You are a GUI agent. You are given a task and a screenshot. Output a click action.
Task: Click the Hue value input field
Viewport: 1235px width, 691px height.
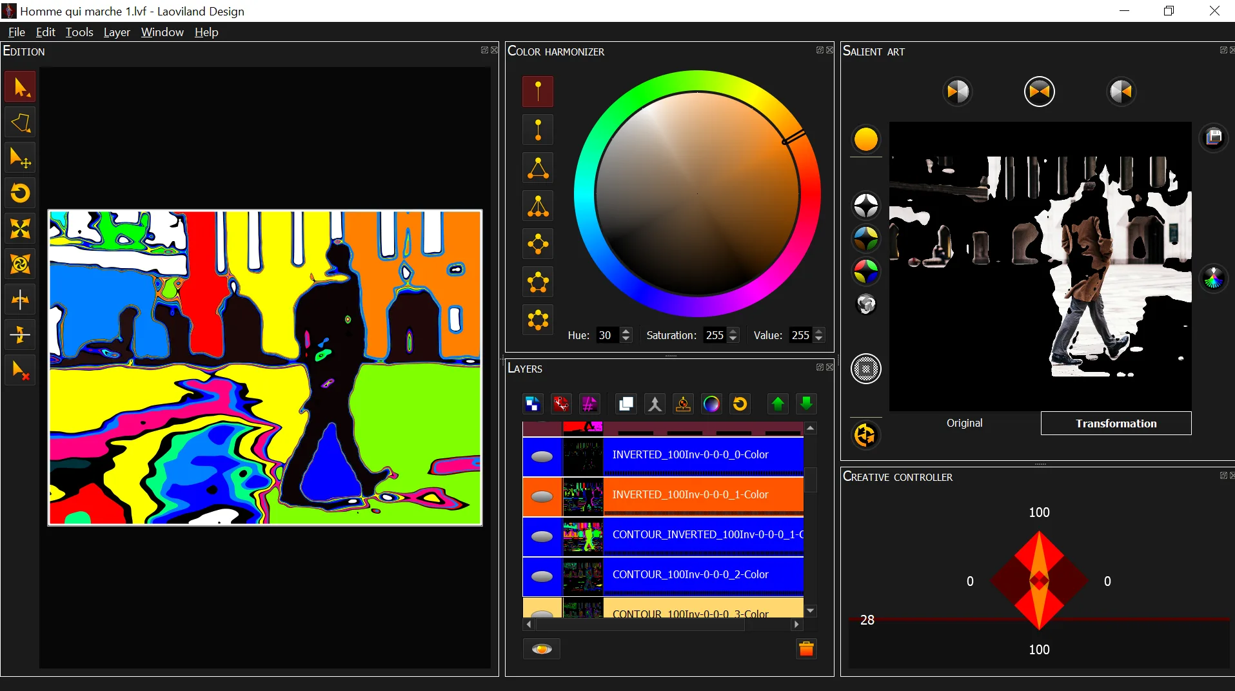point(608,335)
